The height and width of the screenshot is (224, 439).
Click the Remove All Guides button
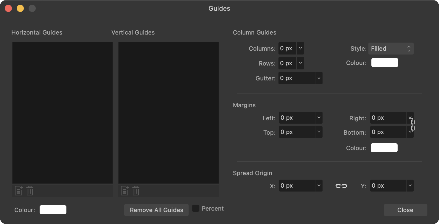(x=156, y=210)
